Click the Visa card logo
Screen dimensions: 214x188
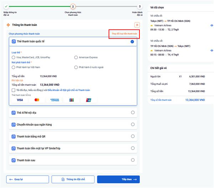click(20, 100)
